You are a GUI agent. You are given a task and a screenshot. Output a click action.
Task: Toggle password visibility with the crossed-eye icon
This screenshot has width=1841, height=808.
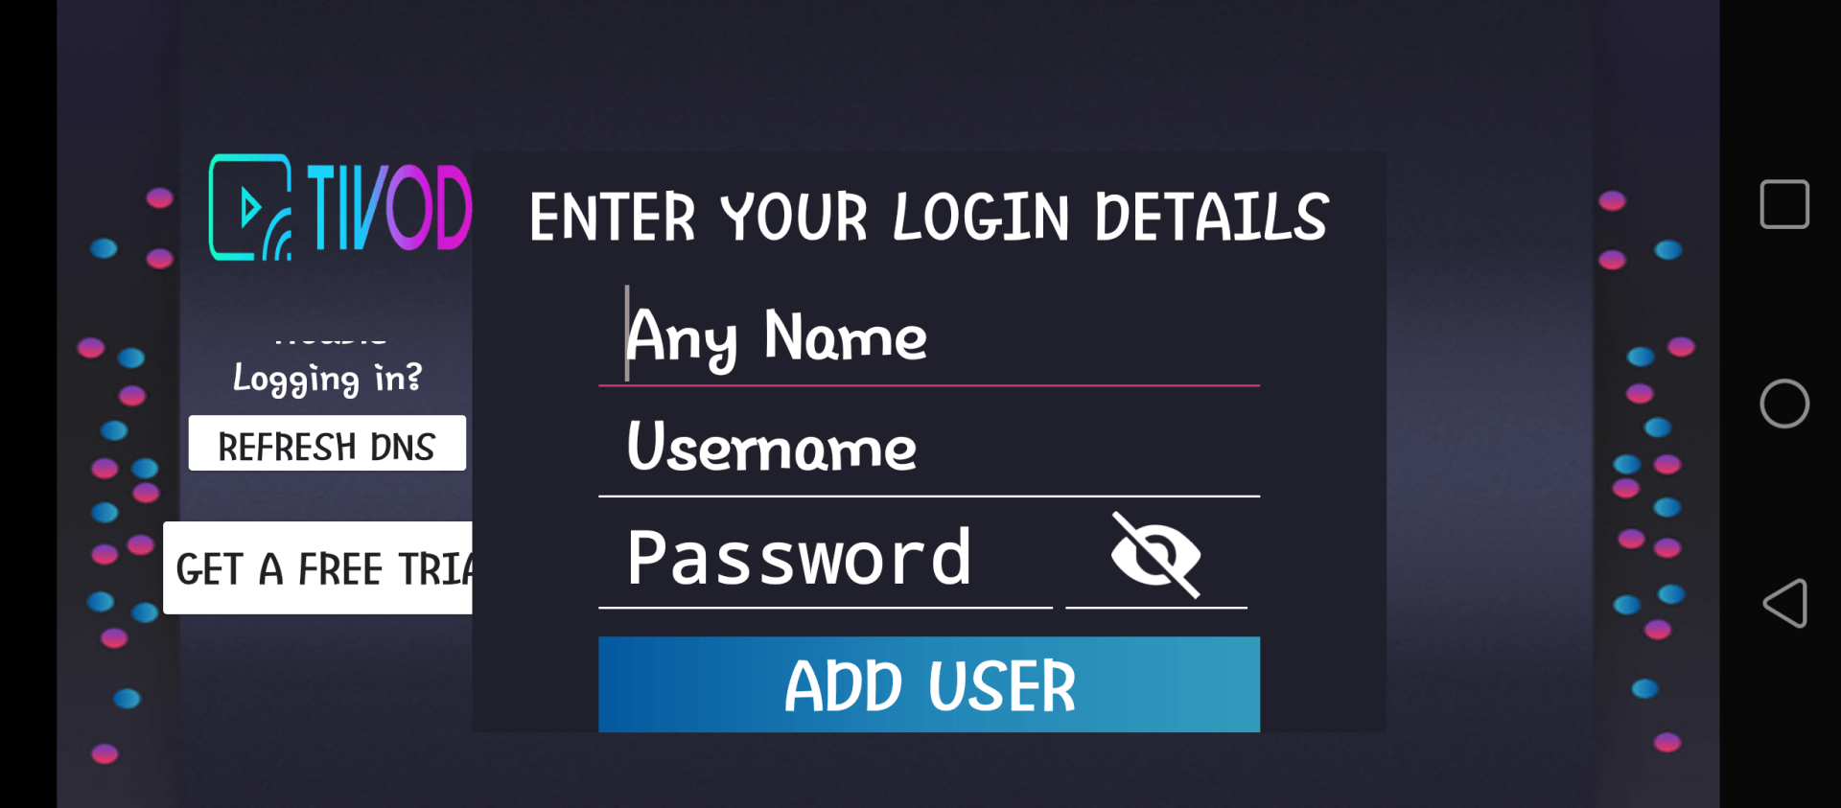[1155, 555]
